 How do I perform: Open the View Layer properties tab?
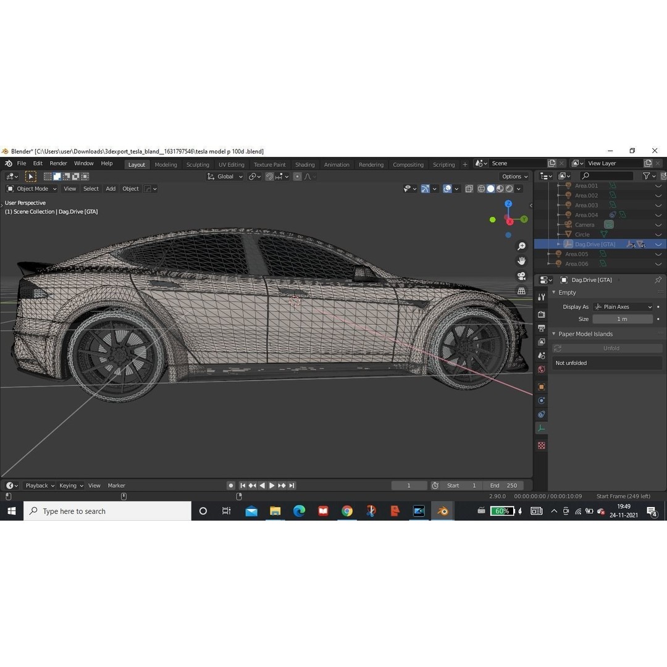(541, 342)
